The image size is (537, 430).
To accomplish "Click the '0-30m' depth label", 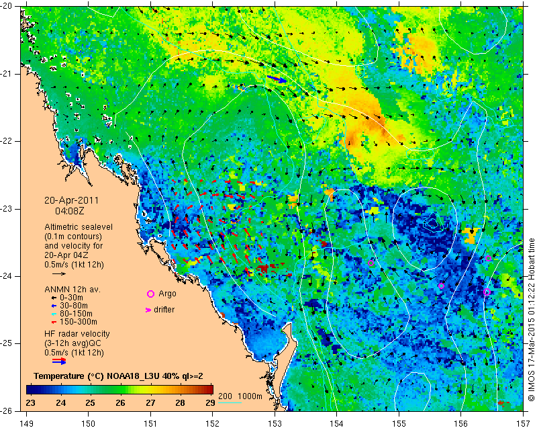I will tap(71, 298).
